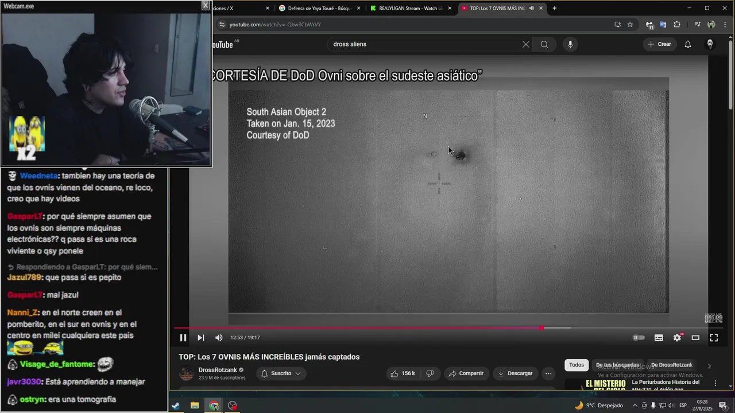735x413 pixels.
Task: Select the De DrossRotzank chip
Action: (672, 365)
